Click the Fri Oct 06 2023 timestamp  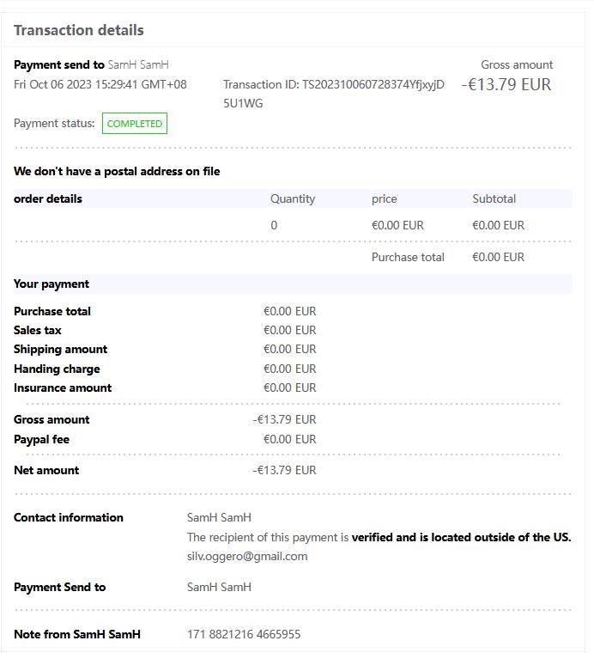pyautogui.click(x=100, y=84)
